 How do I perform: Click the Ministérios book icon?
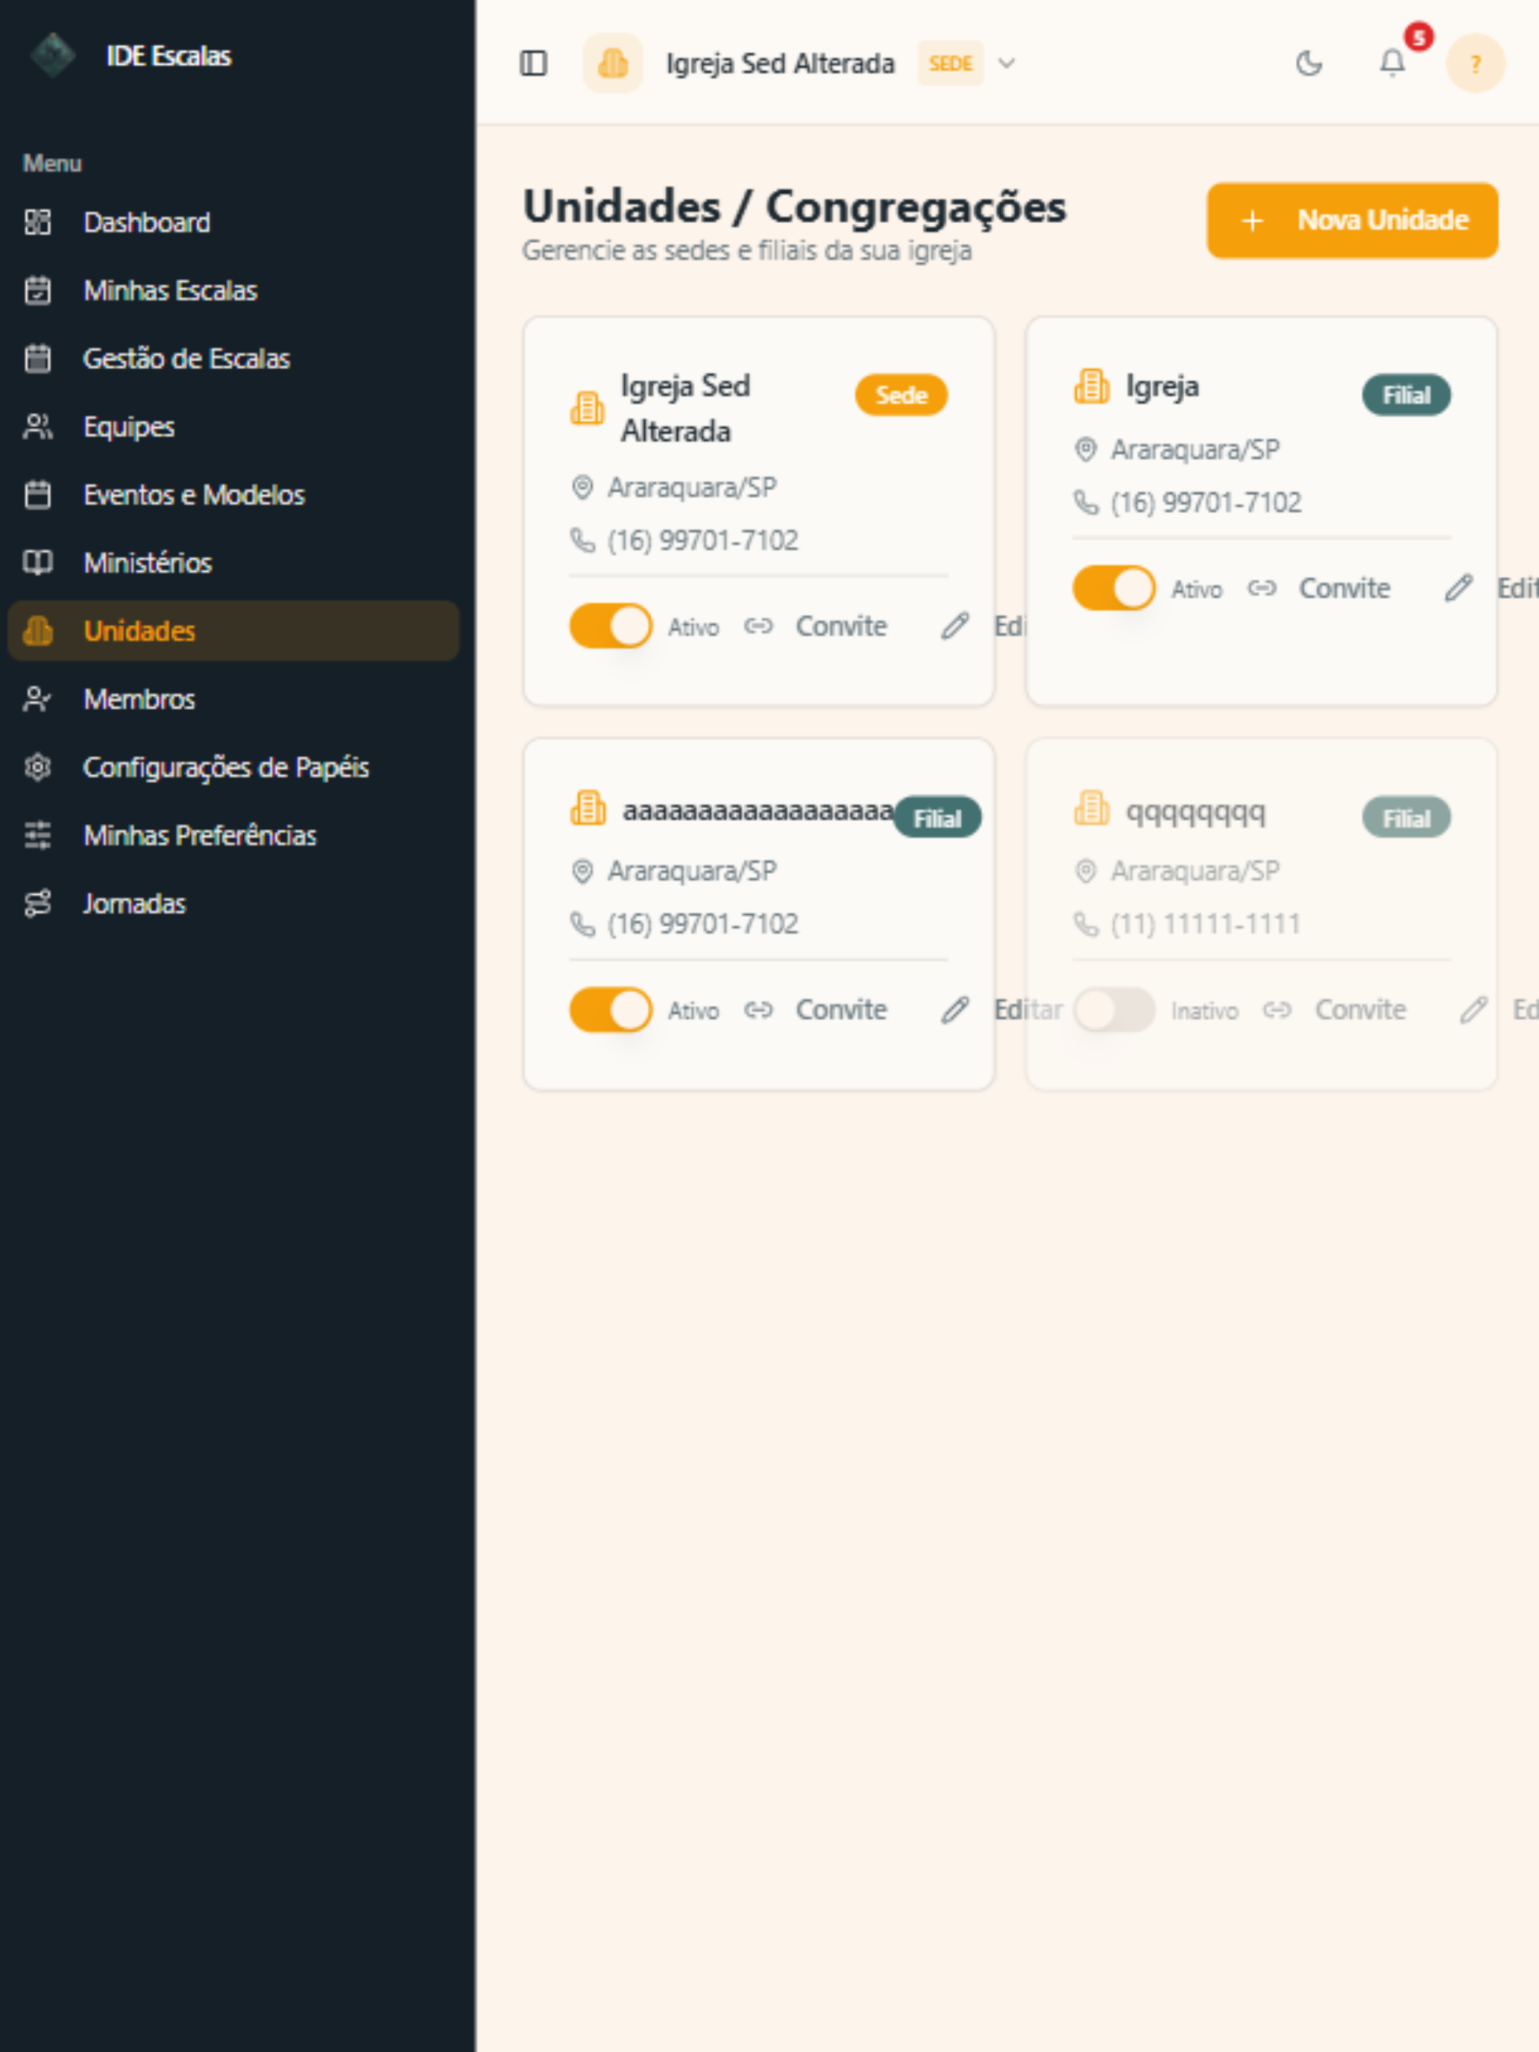click(x=38, y=562)
